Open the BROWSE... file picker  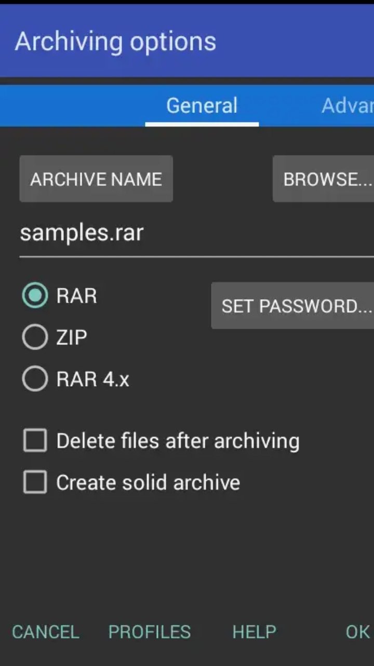point(323,179)
